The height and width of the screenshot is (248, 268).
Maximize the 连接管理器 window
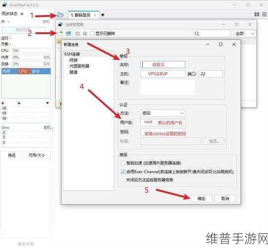tap(237, 24)
